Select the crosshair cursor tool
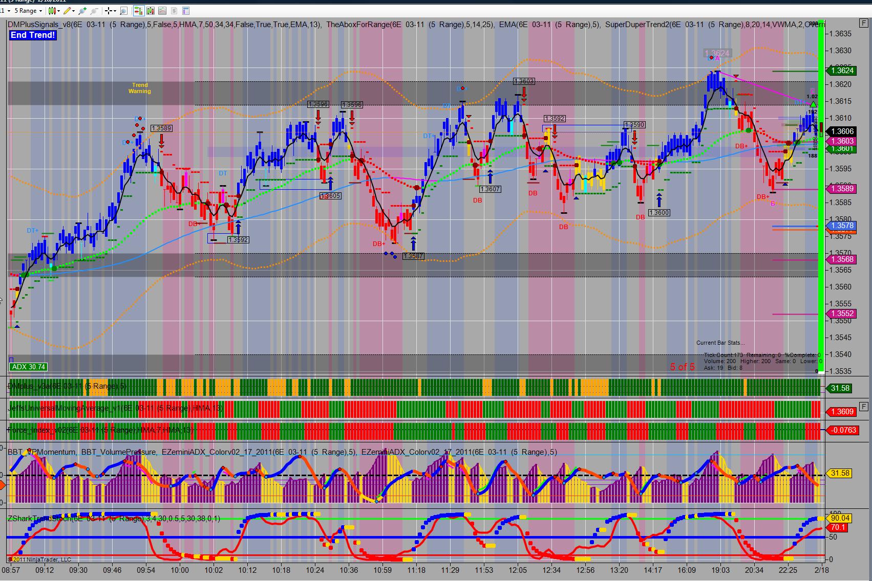This screenshot has height=581, width=872. pos(109,11)
